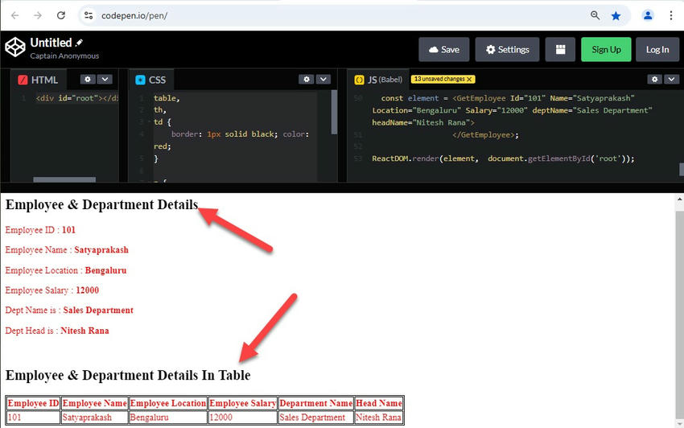Click the HTML tab slash icon
The height and width of the screenshot is (428, 684).
point(23,80)
